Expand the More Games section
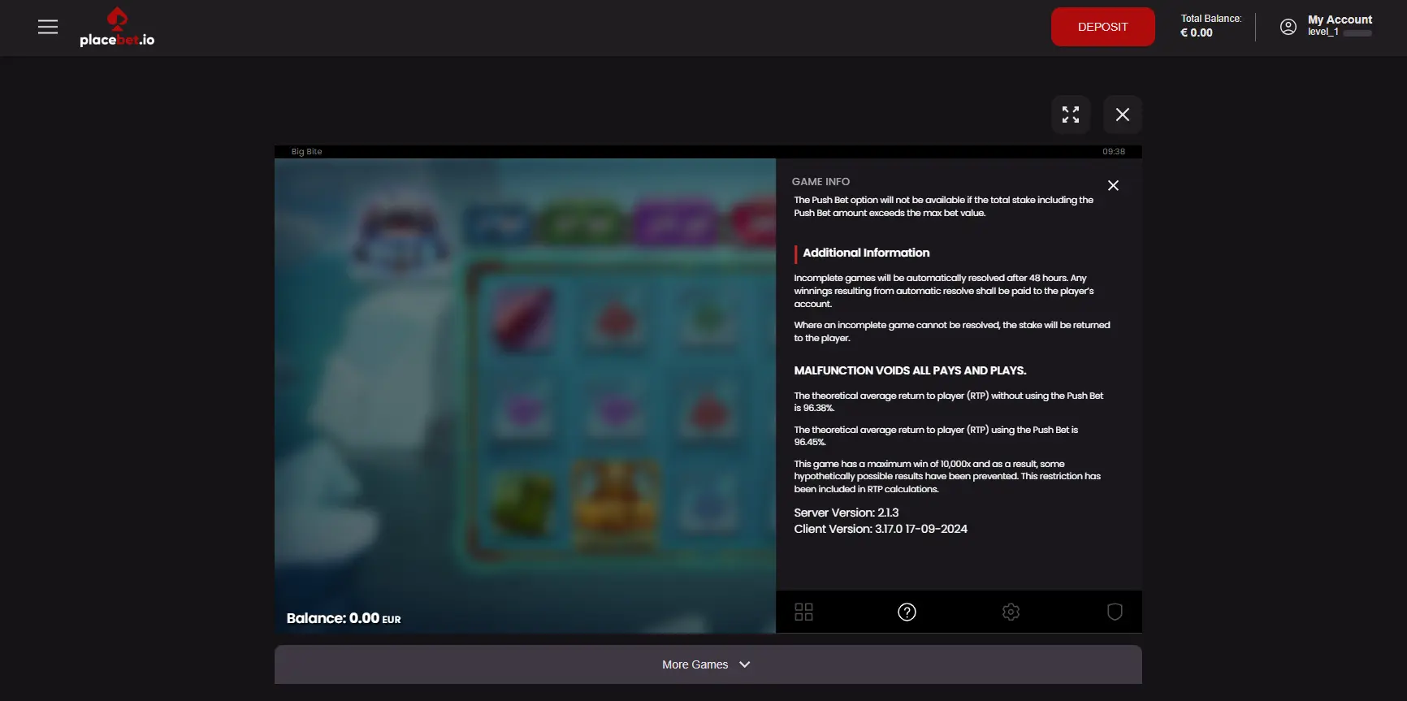The height and width of the screenshot is (701, 1407). (x=708, y=664)
